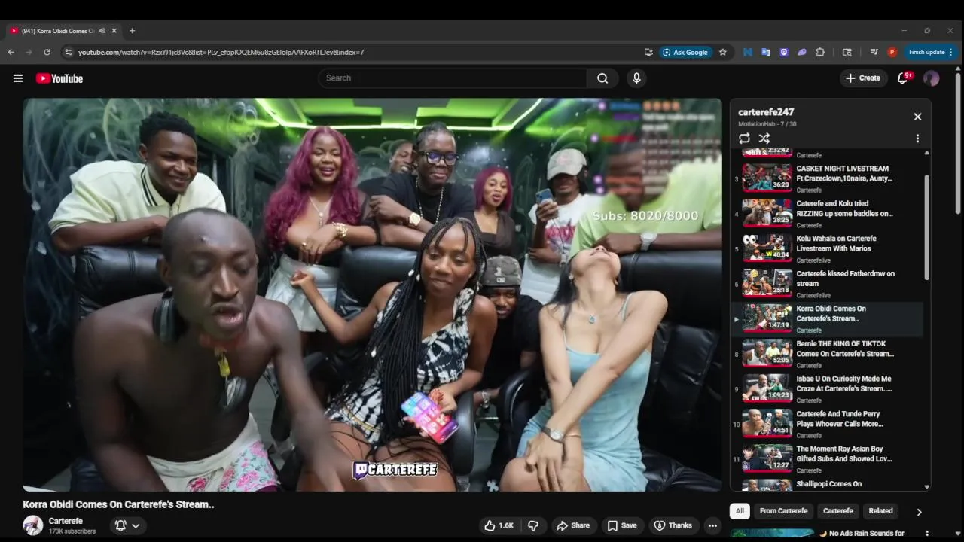Select the Related filter chip
This screenshot has width=964, height=542.
[x=880, y=511]
